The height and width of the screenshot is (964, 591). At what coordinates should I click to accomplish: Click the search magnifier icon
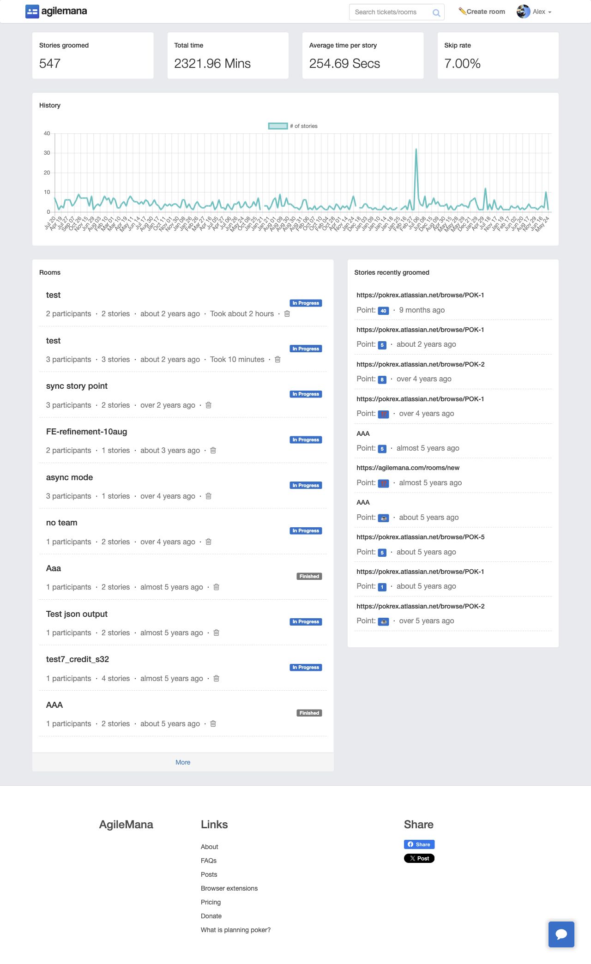tap(436, 12)
